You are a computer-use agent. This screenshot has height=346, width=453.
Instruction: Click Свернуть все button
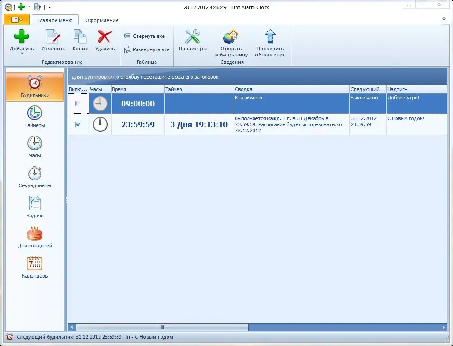pos(144,36)
